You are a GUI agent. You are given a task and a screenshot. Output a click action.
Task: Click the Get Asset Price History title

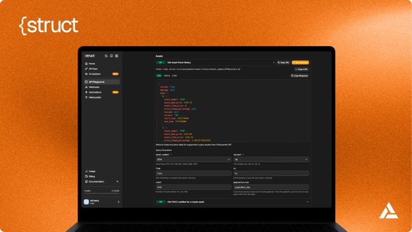[x=179, y=63]
